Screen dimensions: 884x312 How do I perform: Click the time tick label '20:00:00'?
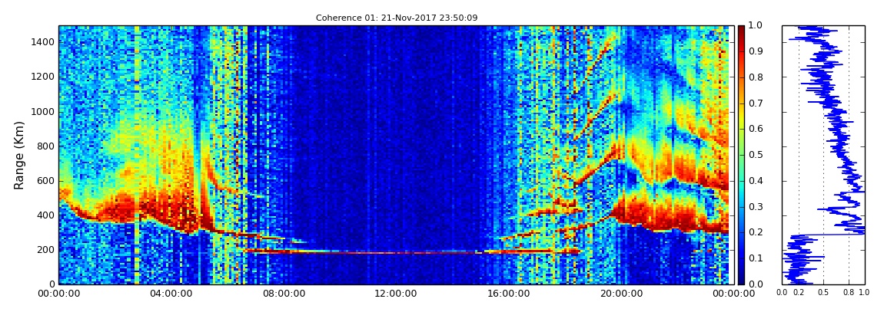tap(620, 293)
